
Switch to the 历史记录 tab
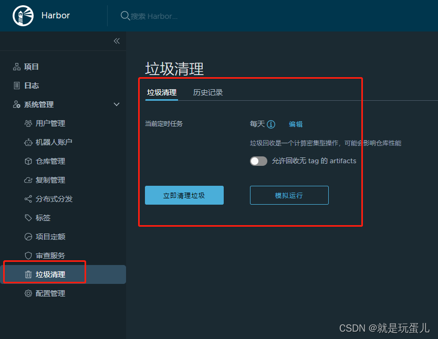pos(208,92)
